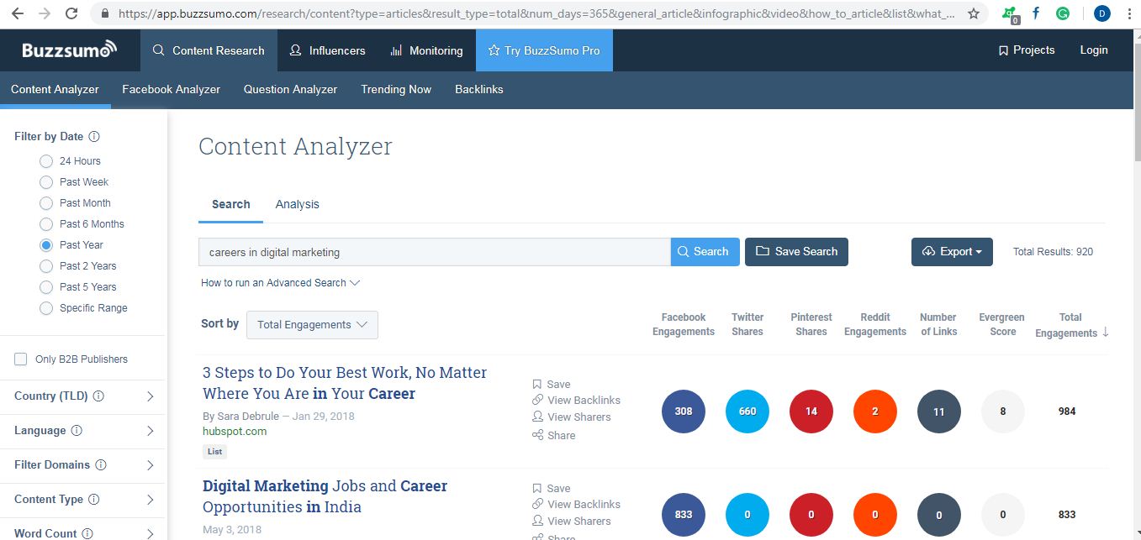This screenshot has height=540, width=1141.
Task: Click the info icon beside Word Count
Action: tap(87, 533)
